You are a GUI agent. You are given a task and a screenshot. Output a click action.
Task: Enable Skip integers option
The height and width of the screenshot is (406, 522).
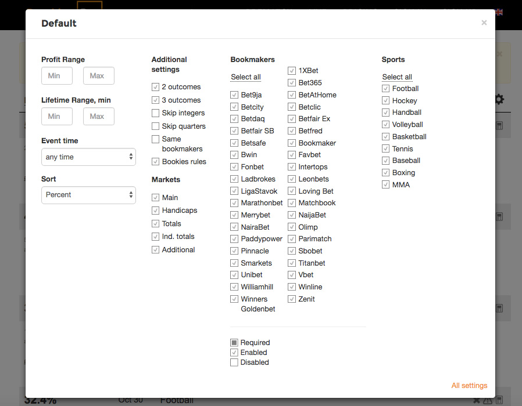point(155,113)
